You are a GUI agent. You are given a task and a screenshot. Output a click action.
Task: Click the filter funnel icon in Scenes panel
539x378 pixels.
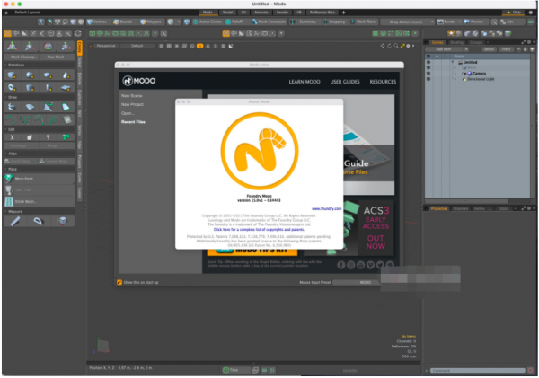tap(532, 49)
